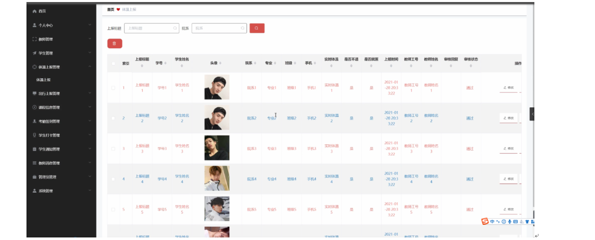
Task: Click avatar photo of 学生姓名 4
Action: click(x=217, y=178)
